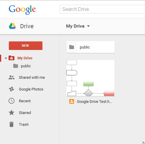The image size is (145, 144).
Task: Focus the Search Drive field
Action: pos(102,9)
